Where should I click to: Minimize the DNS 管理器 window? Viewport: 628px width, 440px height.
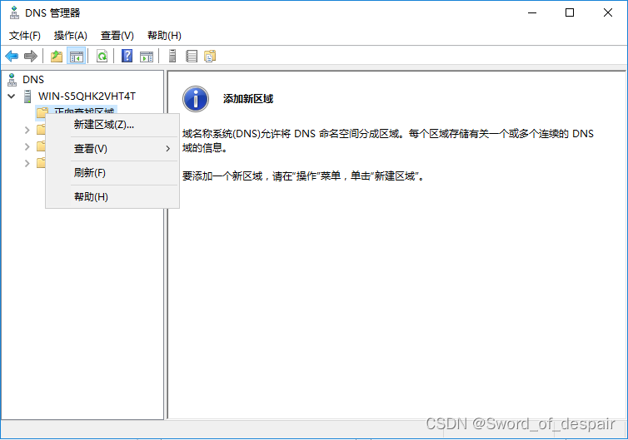(x=532, y=12)
